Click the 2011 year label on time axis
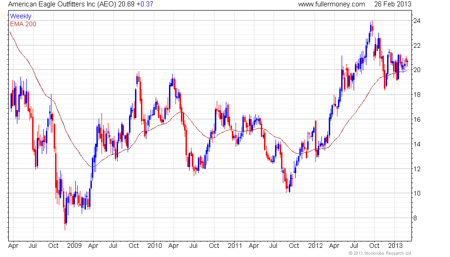The image size is (450, 257). pyautogui.click(x=235, y=246)
